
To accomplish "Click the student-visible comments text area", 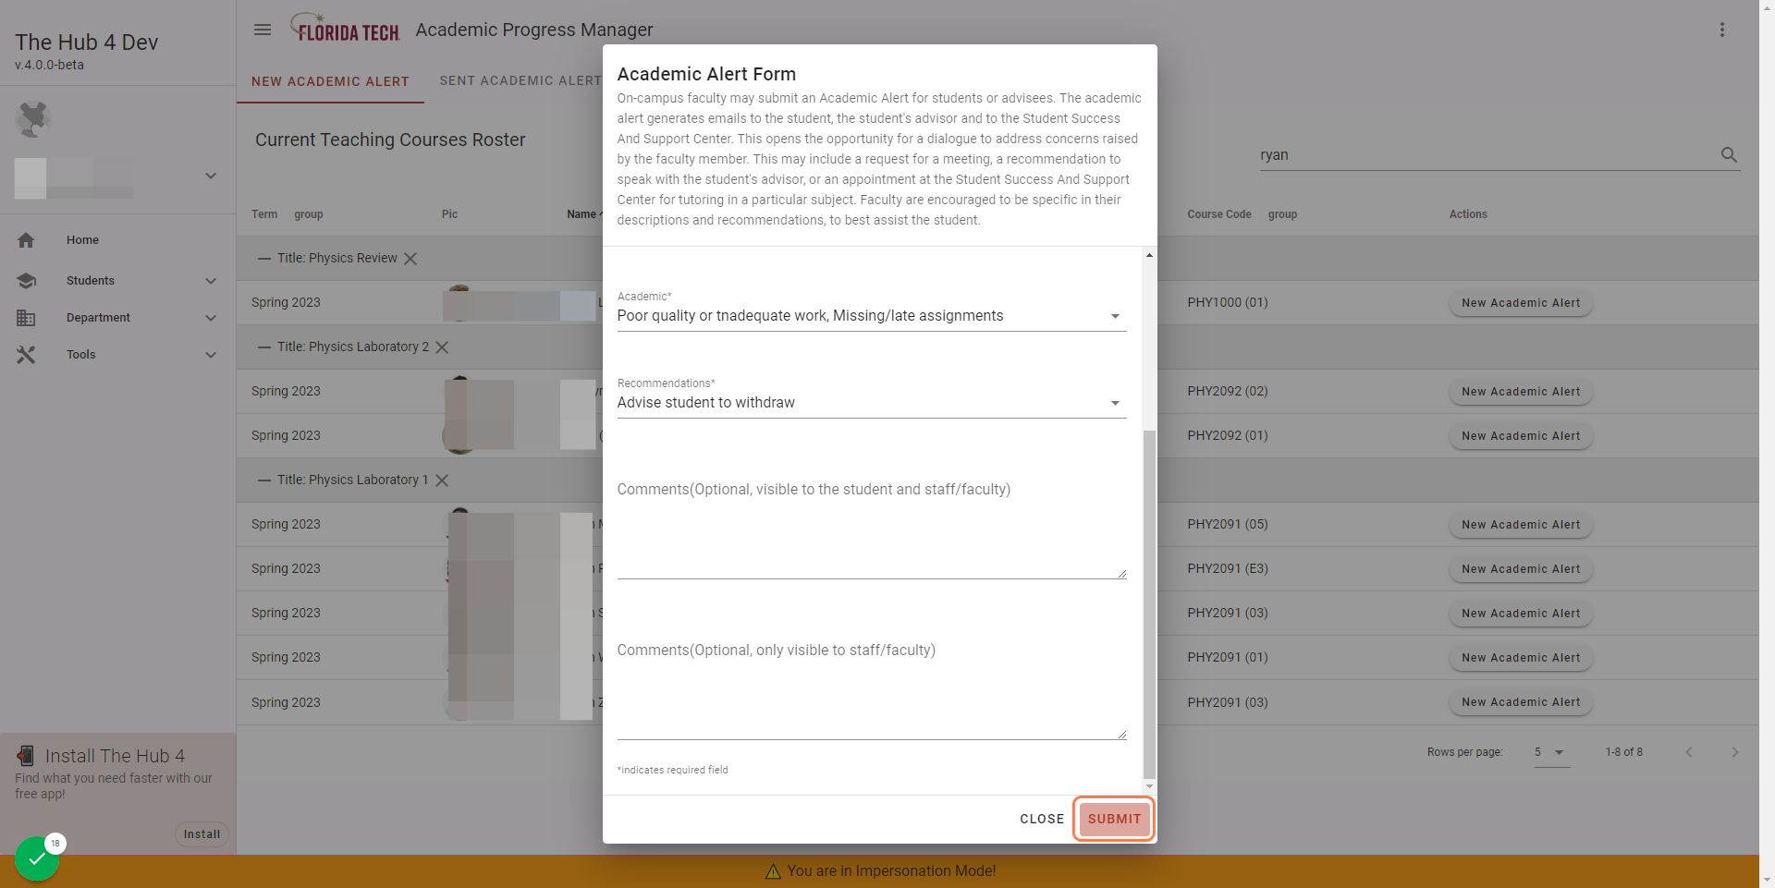I will tap(871, 527).
